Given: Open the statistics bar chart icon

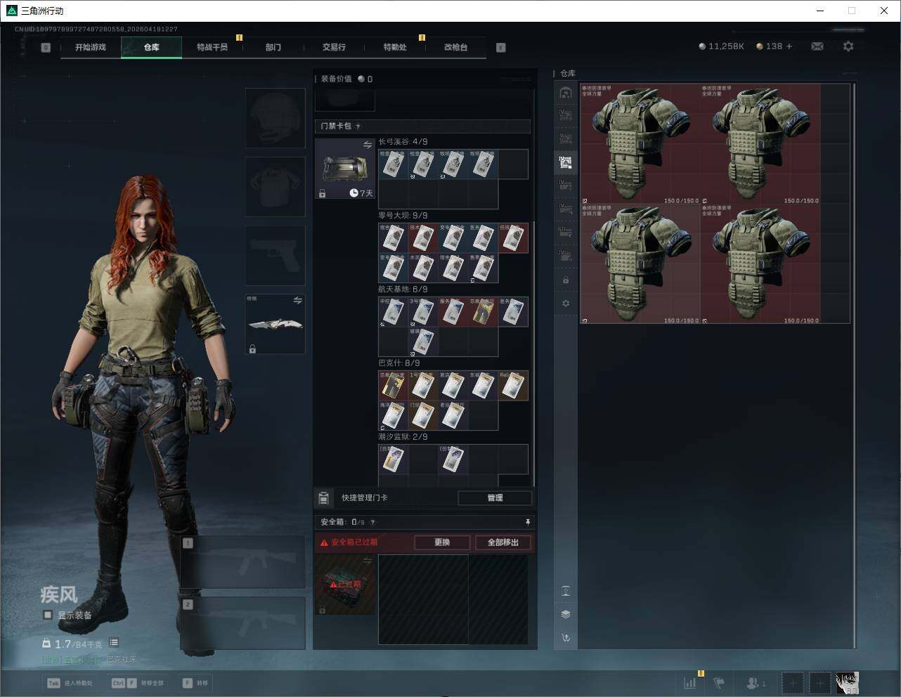Looking at the screenshot, I should click(690, 682).
